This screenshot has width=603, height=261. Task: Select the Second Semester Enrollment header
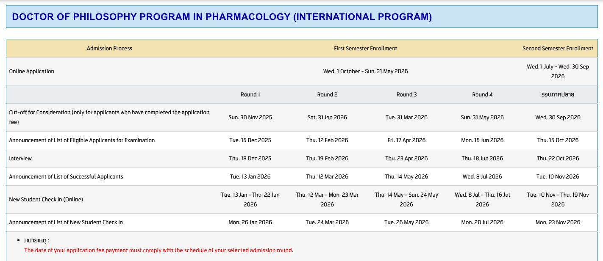558,49
